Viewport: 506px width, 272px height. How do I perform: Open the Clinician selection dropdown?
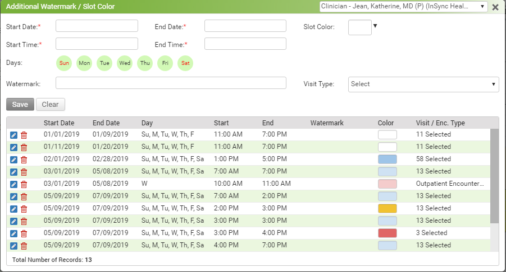click(403, 7)
